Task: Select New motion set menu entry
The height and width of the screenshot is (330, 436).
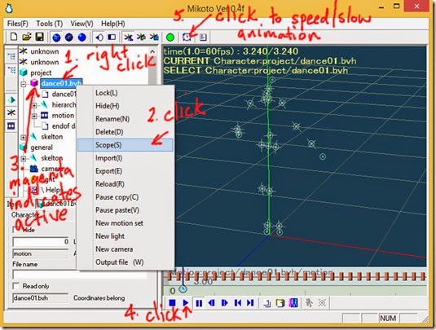Action: 119,223
